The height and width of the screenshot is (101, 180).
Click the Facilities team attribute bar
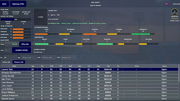(22, 29)
